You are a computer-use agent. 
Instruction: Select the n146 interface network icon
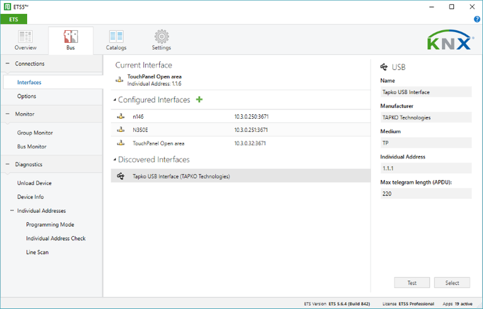[121, 116]
